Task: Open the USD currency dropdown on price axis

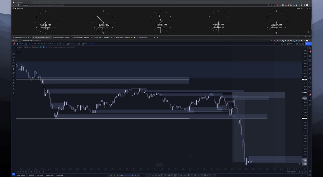Action: point(305,47)
